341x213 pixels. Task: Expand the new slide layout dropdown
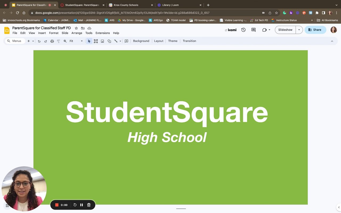[33, 41]
